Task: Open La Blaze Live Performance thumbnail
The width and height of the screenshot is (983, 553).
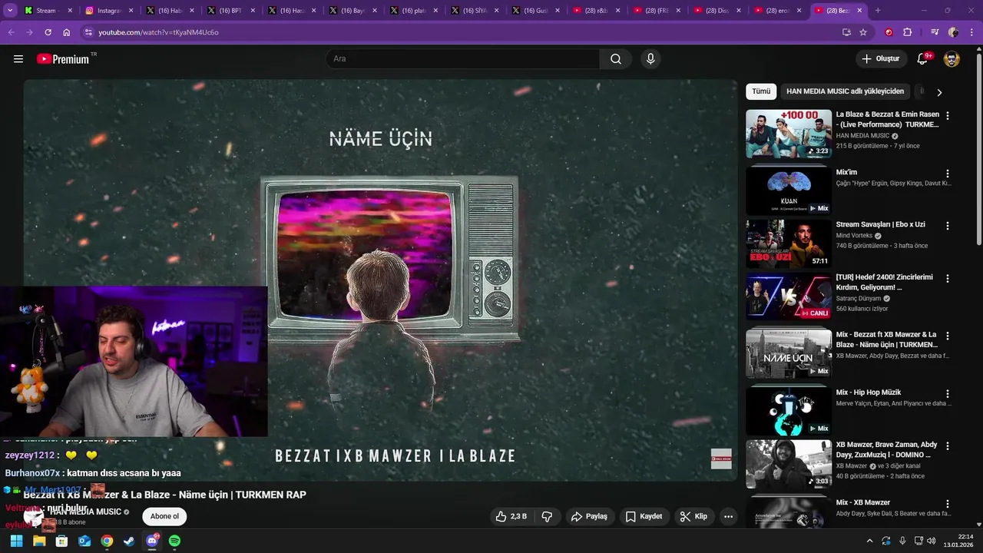Action: click(x=789, y=134)
